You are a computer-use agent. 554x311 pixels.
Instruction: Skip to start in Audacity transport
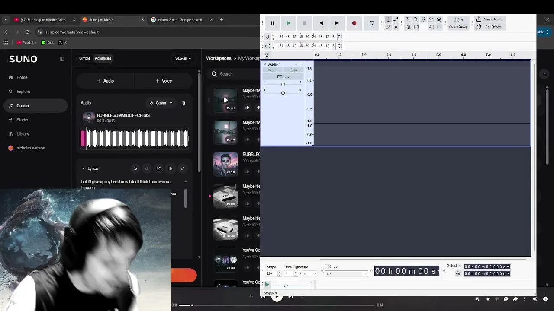click(x=321, y=23)
